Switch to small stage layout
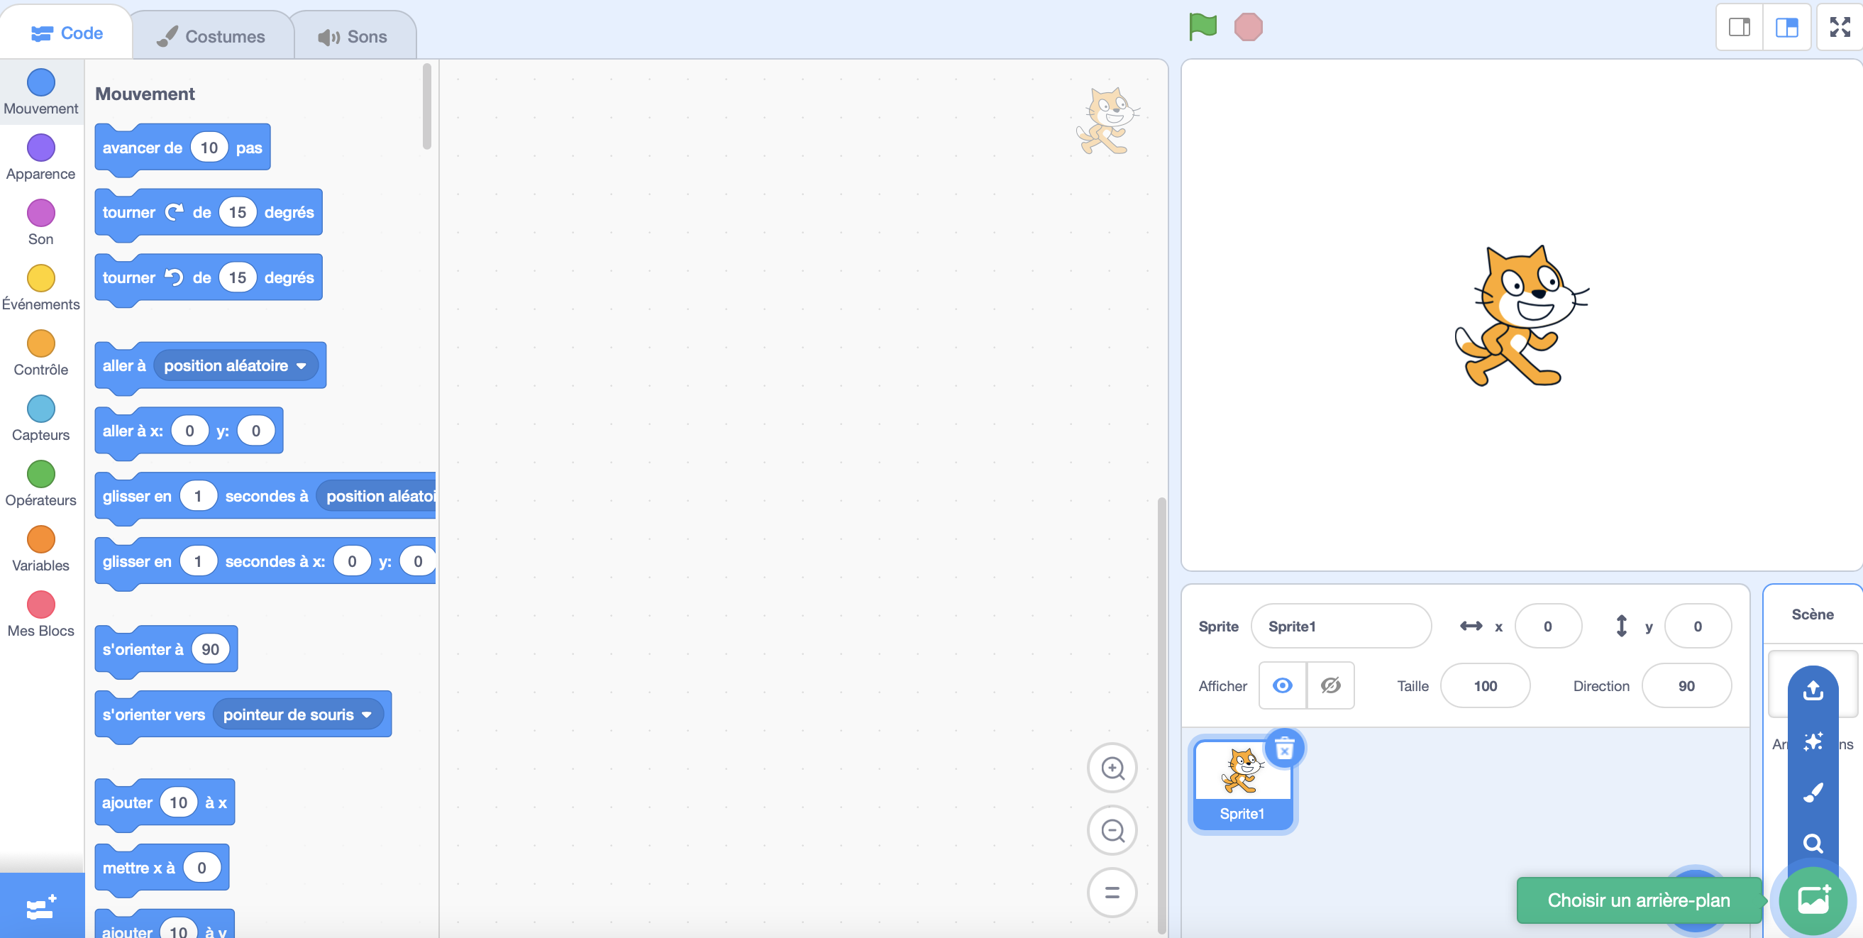The image size is (1863, 938). [x=1740, y=28]
